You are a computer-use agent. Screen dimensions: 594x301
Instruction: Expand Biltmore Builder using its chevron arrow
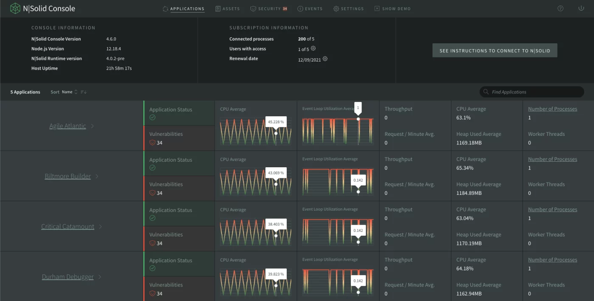(97, 176)
